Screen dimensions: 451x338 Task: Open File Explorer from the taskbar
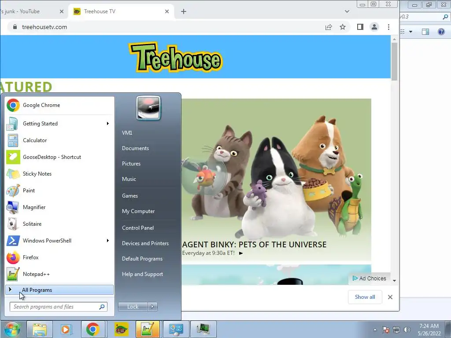point(40,329)
